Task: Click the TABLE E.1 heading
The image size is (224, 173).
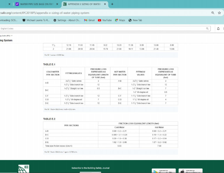Action: pos(49,64)
